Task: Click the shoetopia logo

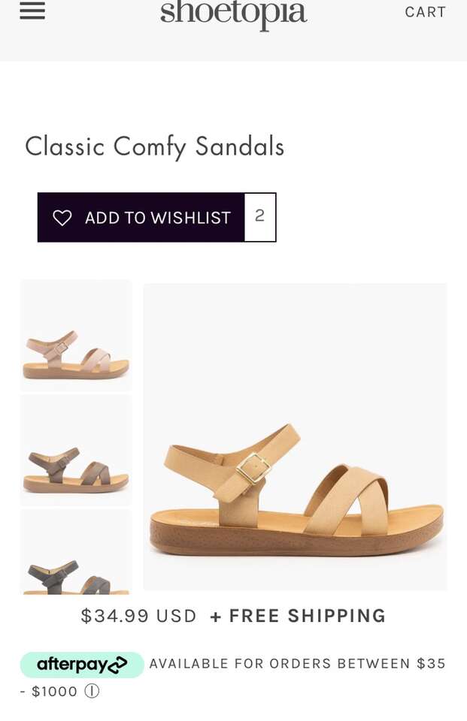Action: [x=233, y=14]
